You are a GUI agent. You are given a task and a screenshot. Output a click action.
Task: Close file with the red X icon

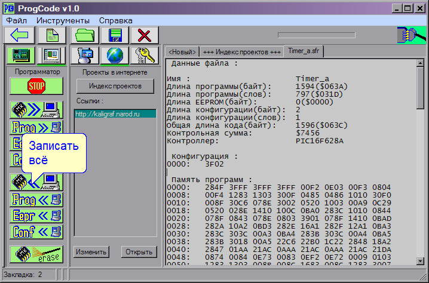145,35
